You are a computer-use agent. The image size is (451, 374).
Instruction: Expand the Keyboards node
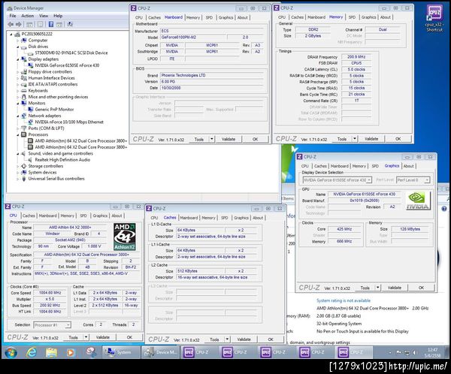pyautogui.click(x=18, y=91)
